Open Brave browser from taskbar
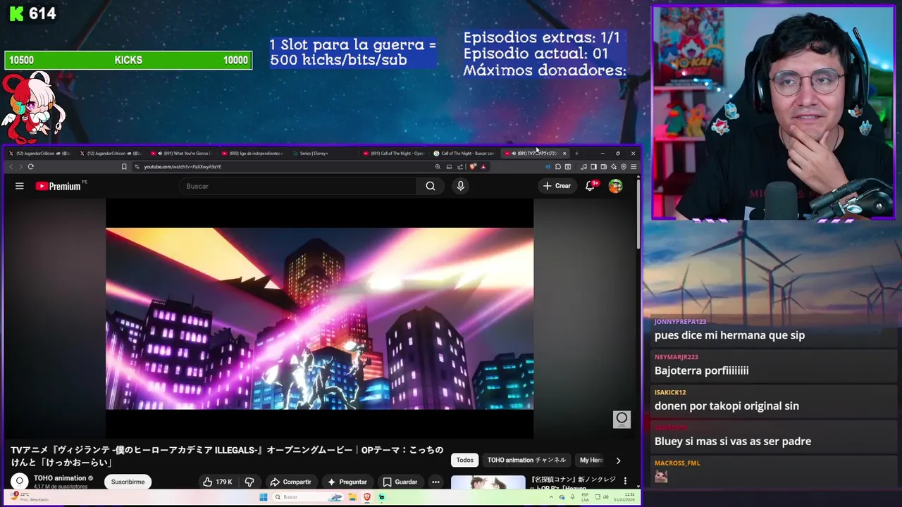Image resolution: width=902 pixels, height=507 pixels. [367, 497]
